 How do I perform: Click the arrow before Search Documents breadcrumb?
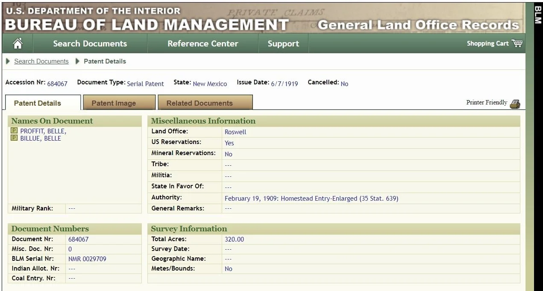point(8,61)
